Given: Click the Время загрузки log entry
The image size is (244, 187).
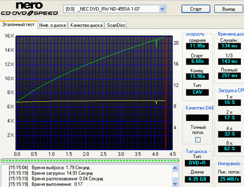Looking at the screenshot, I should [x=51, y=173].
